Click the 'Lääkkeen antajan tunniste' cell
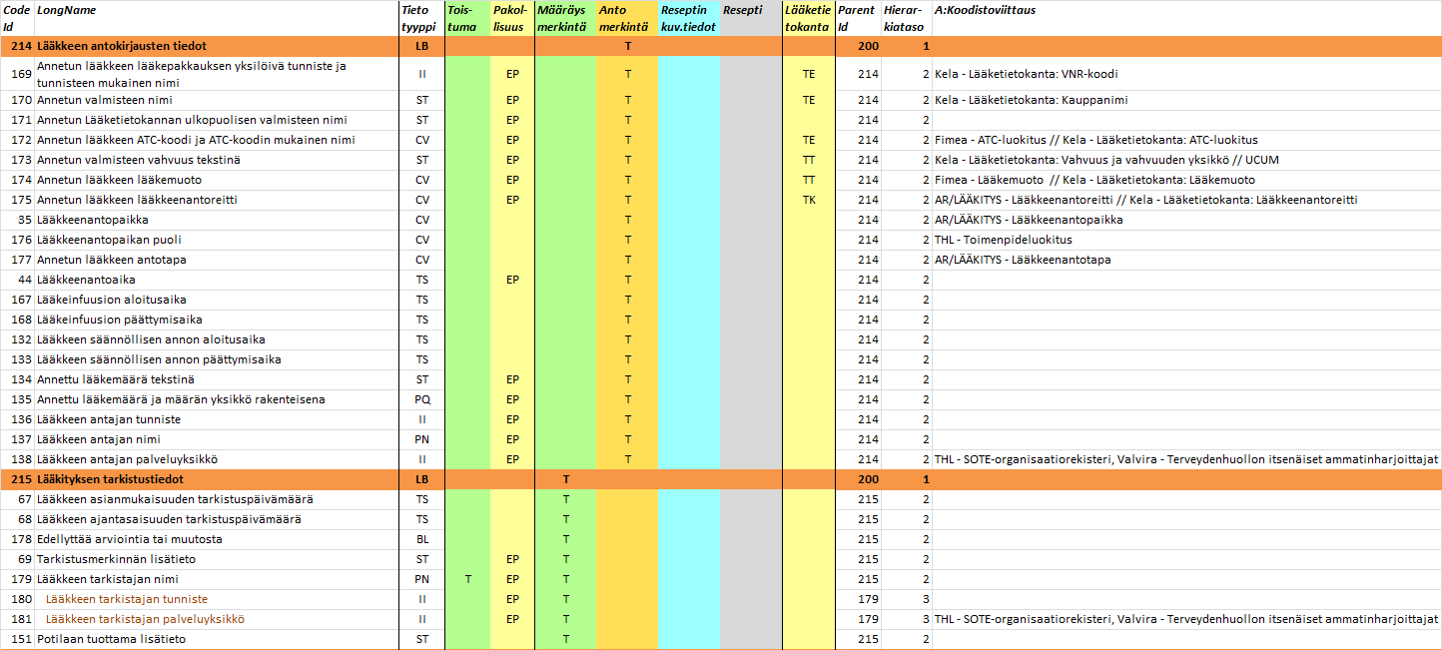Viewport: 1442px width, 650px height. (217, 419)
